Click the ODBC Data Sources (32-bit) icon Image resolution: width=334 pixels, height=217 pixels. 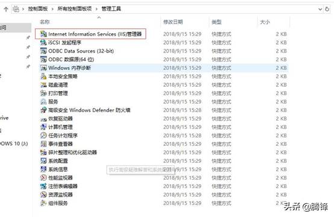click(x=43, y=51)
